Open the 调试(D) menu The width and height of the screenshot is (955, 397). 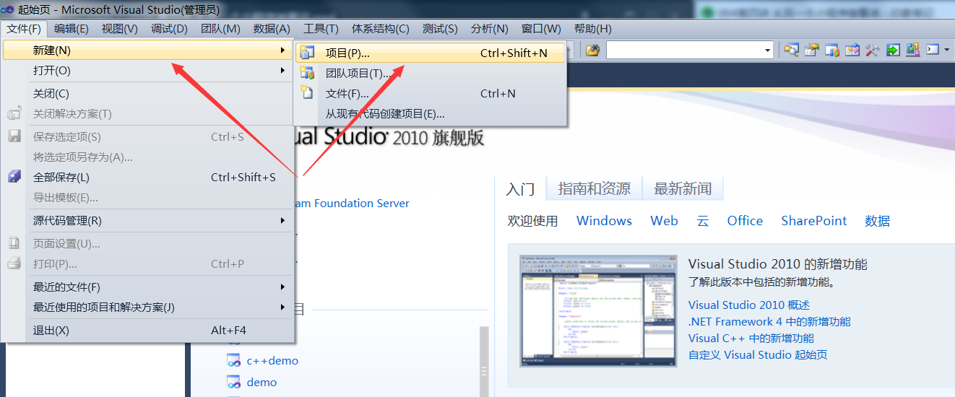(x=169, y=28)
